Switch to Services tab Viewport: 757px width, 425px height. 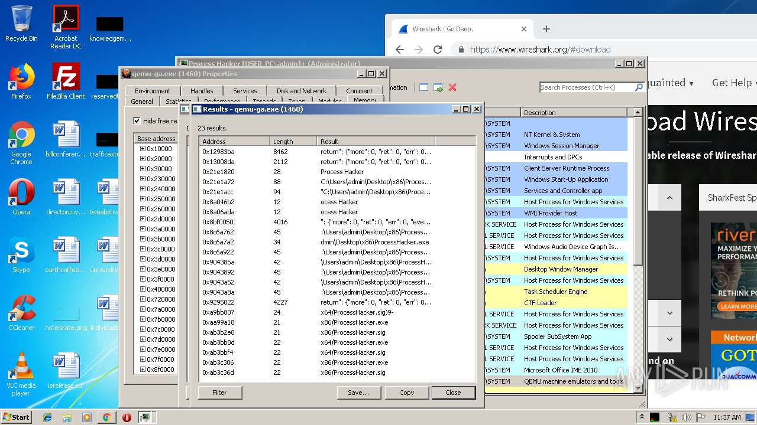(245, 91)
